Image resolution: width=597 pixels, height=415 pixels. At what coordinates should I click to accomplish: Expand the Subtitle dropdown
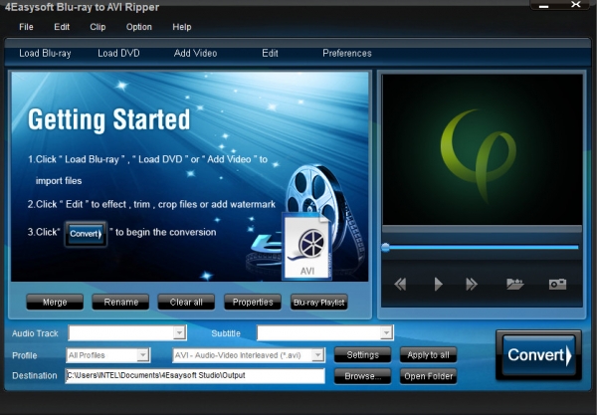(386, 332)
